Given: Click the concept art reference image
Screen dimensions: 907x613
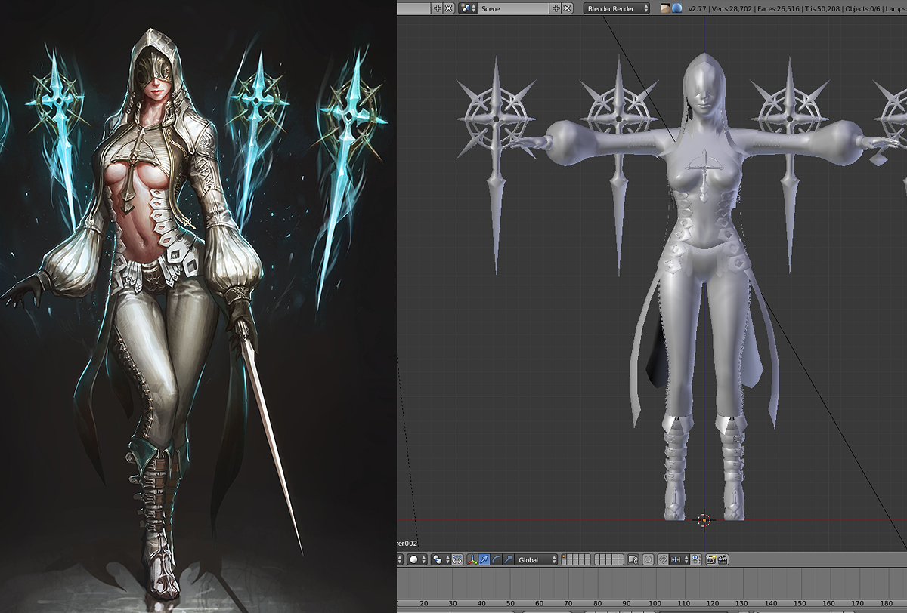Looking at the screenshot, I should click(198, 306).
